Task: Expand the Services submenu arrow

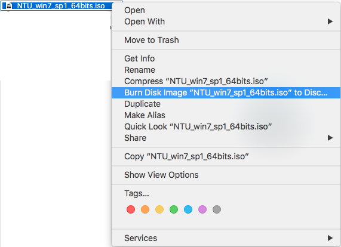Action: pyautogui.click(x=330, y=238)
